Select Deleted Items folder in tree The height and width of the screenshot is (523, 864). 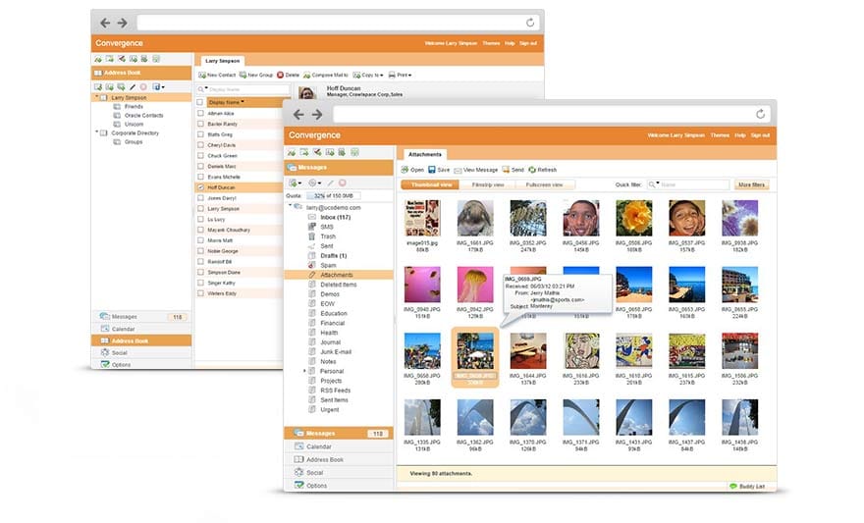click(x=339, y=285)
